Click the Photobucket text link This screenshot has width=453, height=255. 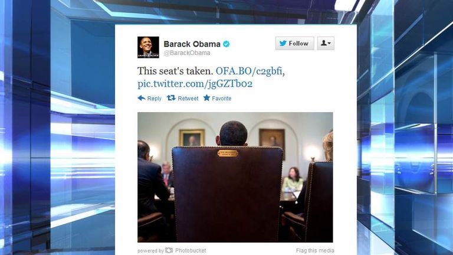[191, 251]
